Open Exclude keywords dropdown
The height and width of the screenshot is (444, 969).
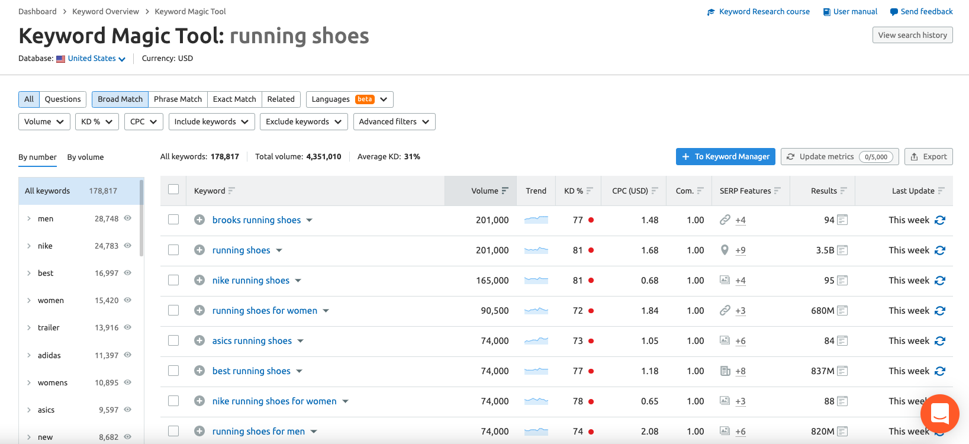point(304,121)
